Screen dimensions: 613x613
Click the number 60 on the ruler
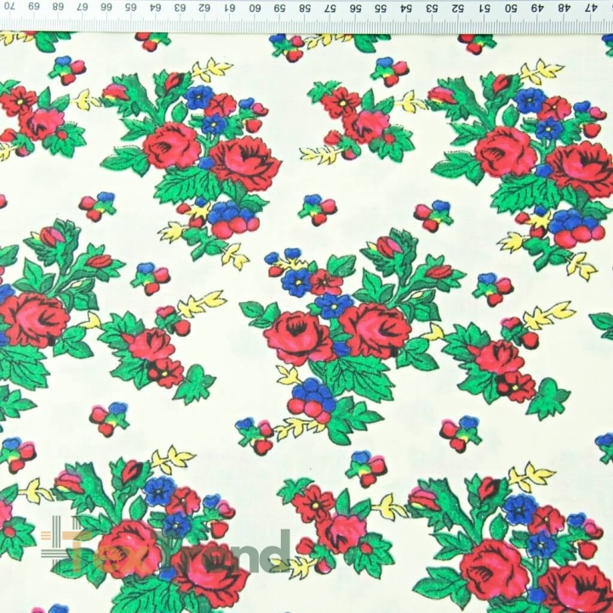pyautogui.click(x=255, y=8)
